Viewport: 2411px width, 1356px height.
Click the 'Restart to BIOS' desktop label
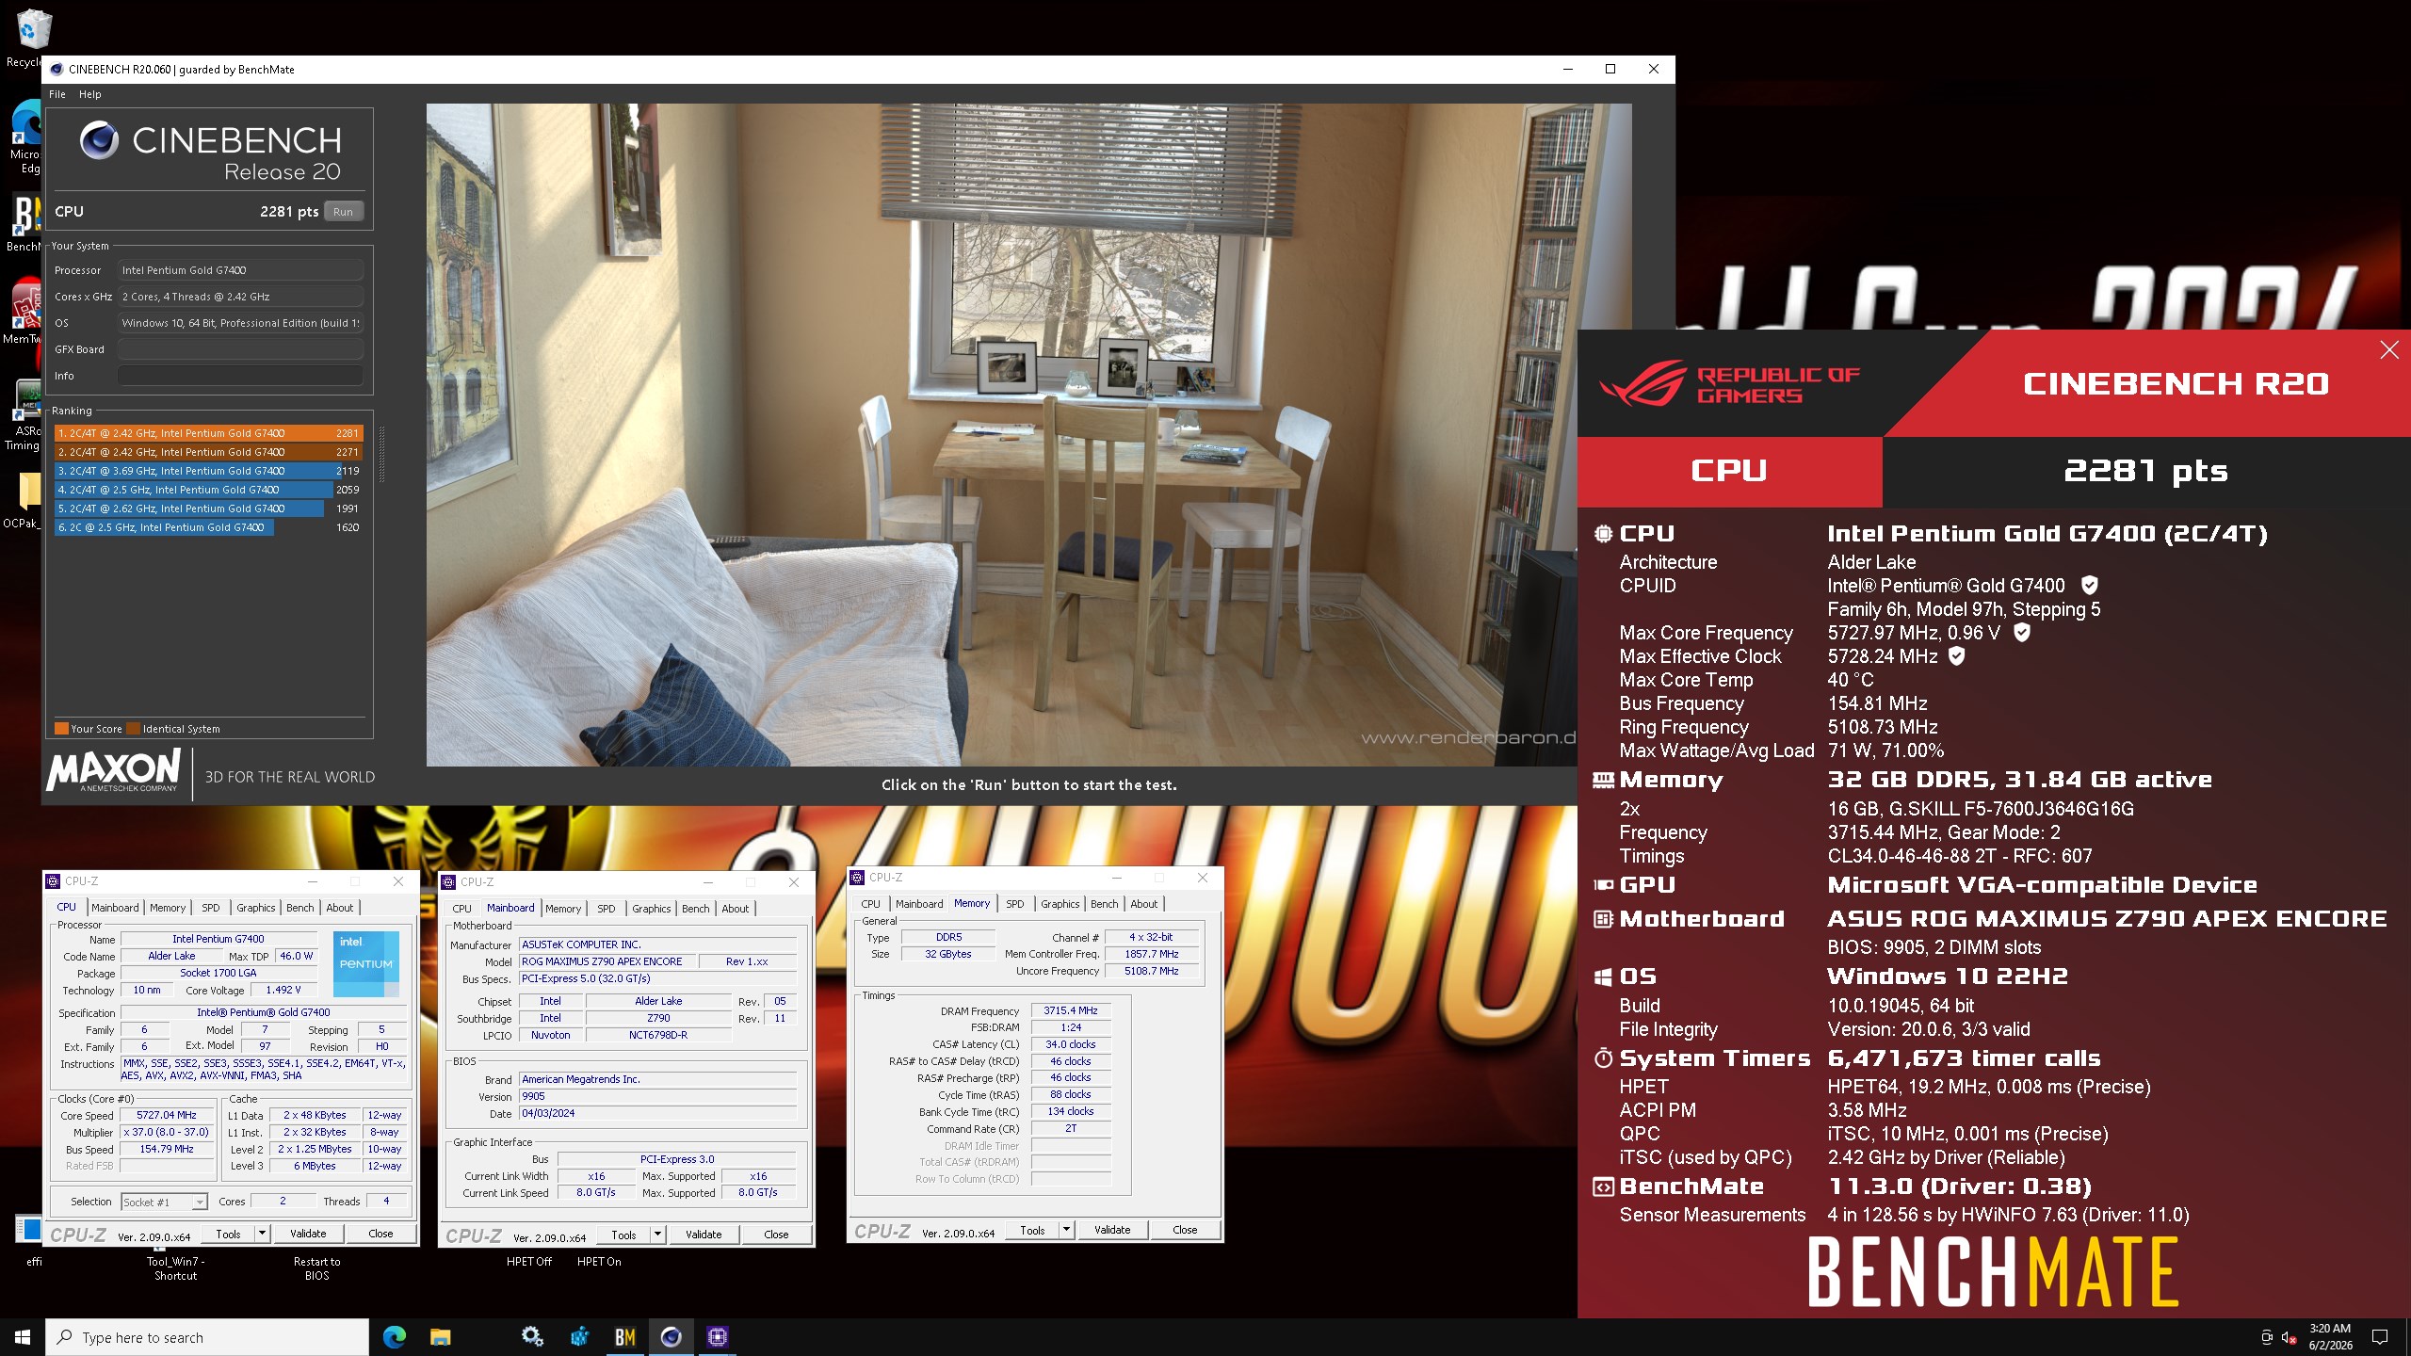point(316,1268)
